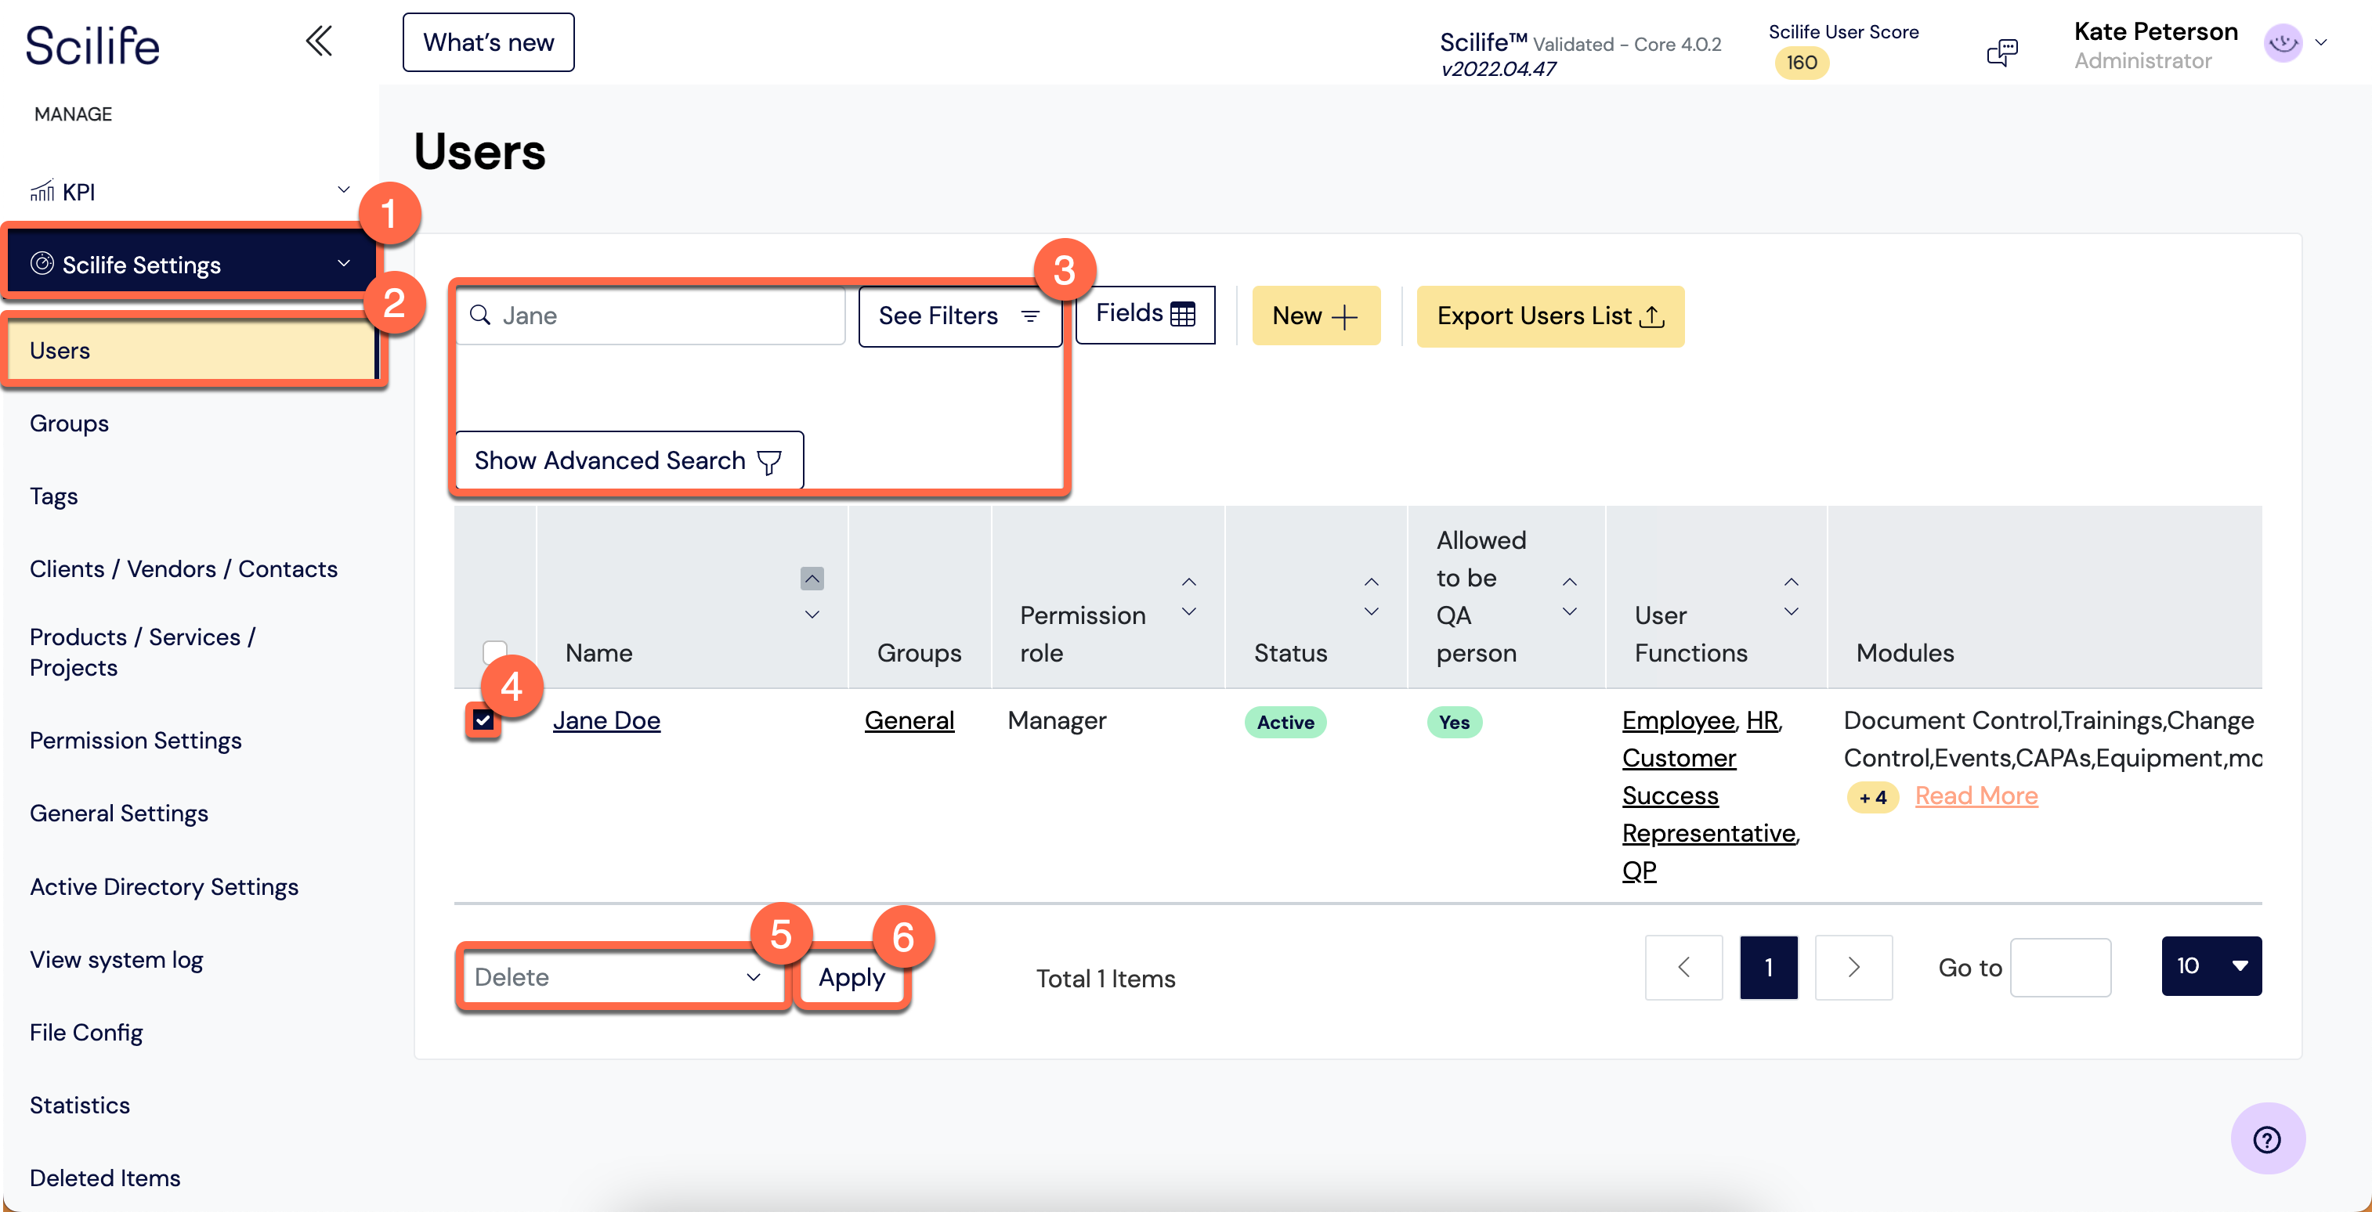Open Permission Settings in sidebar
The height and width of the screenshot is (1212, 2372).
pyautogui.click(x=136, y=741)
